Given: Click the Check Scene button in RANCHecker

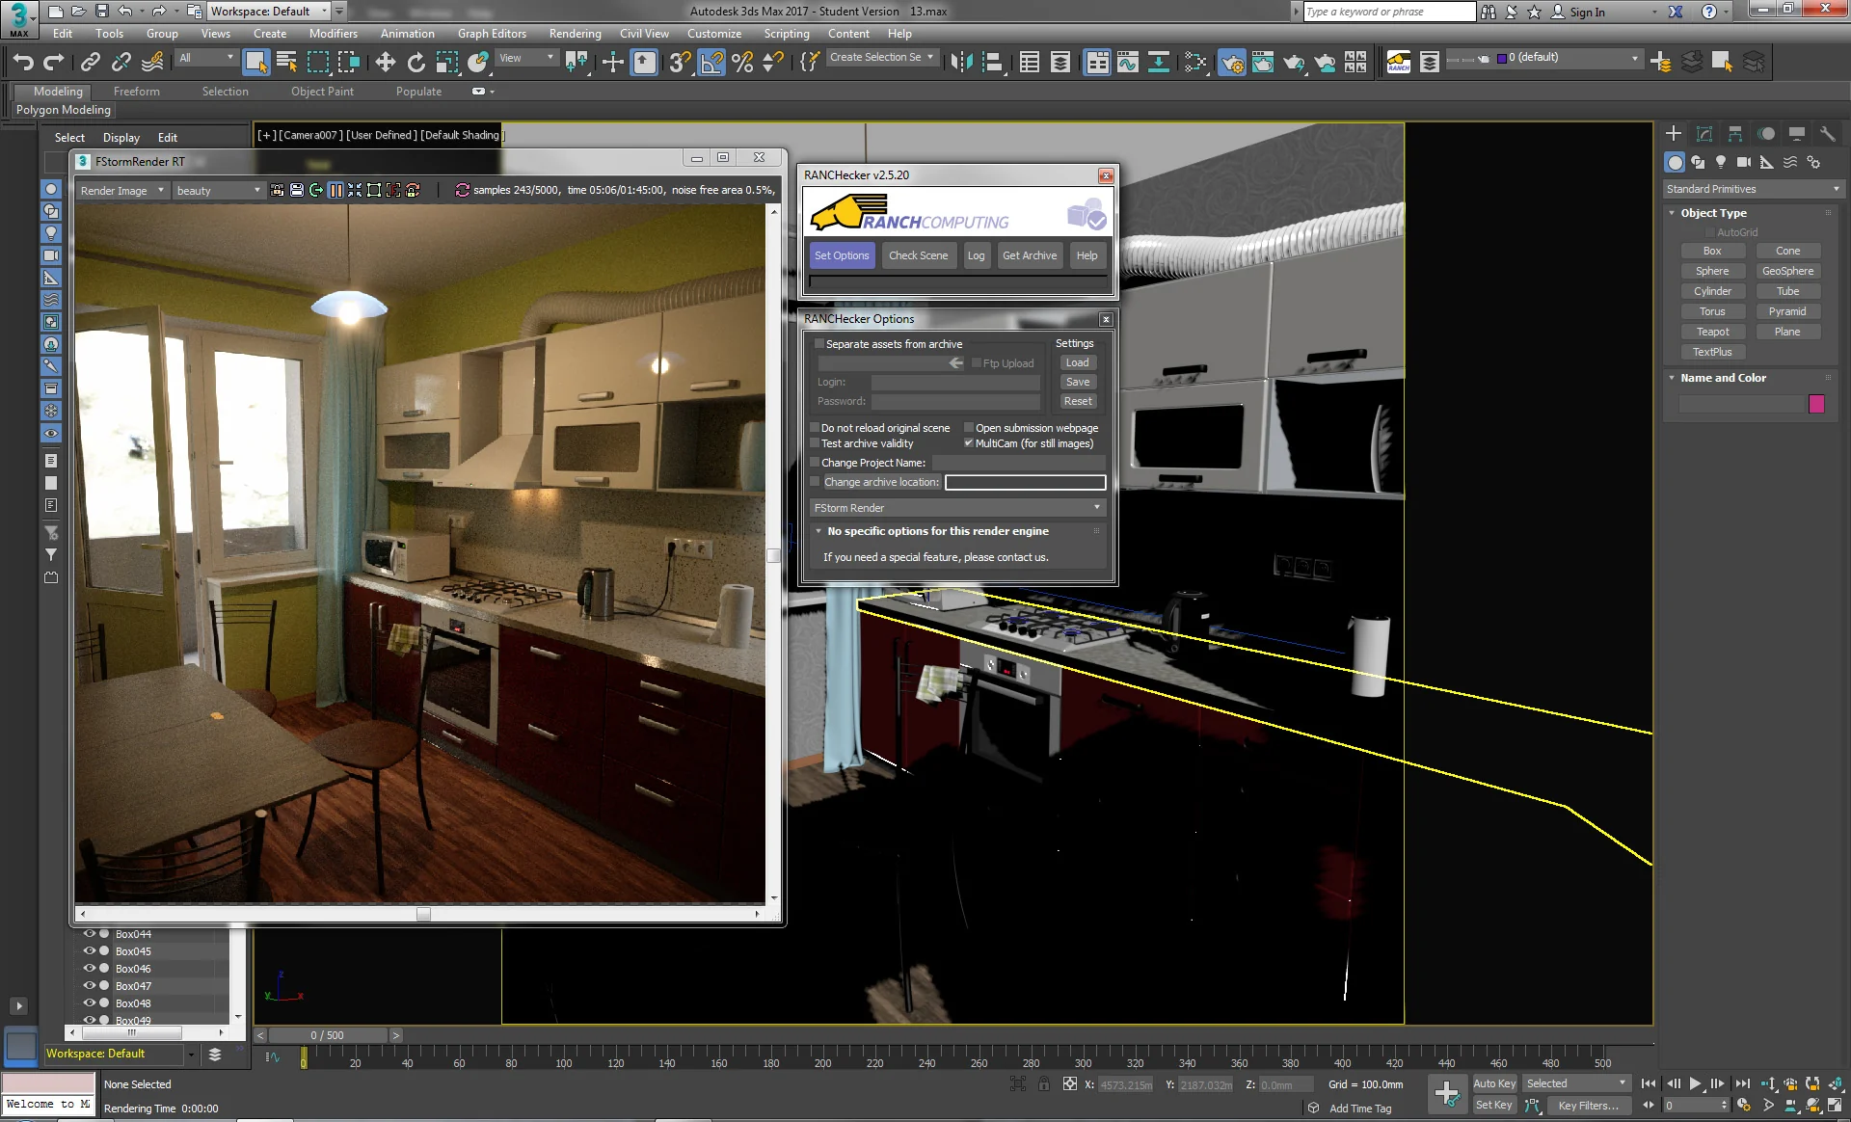Looking at the screenshot, I should [918, 255].
